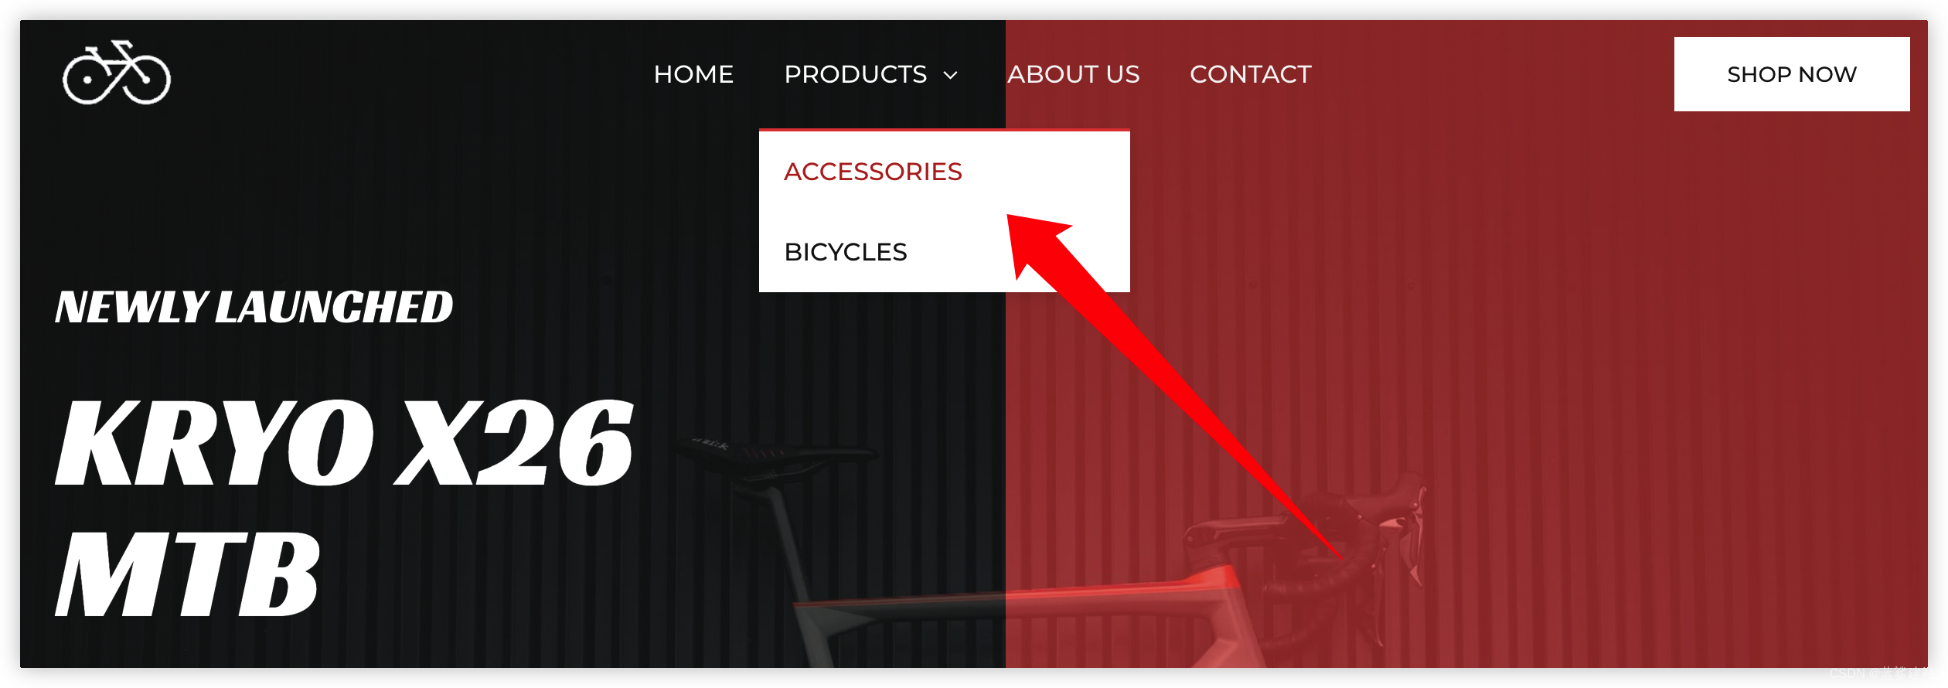Viewport: 1948px width, 688px height.
Task: Click the Shop Now button
Action: click(1792, 74)
